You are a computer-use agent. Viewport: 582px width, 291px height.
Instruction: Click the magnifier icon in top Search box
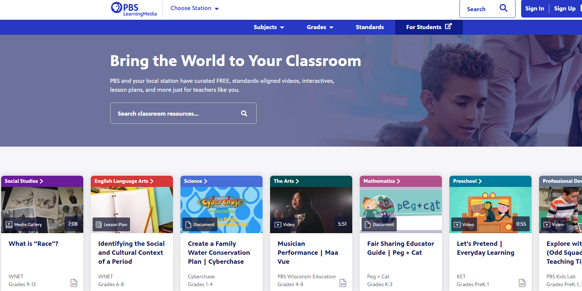[504, 8]
